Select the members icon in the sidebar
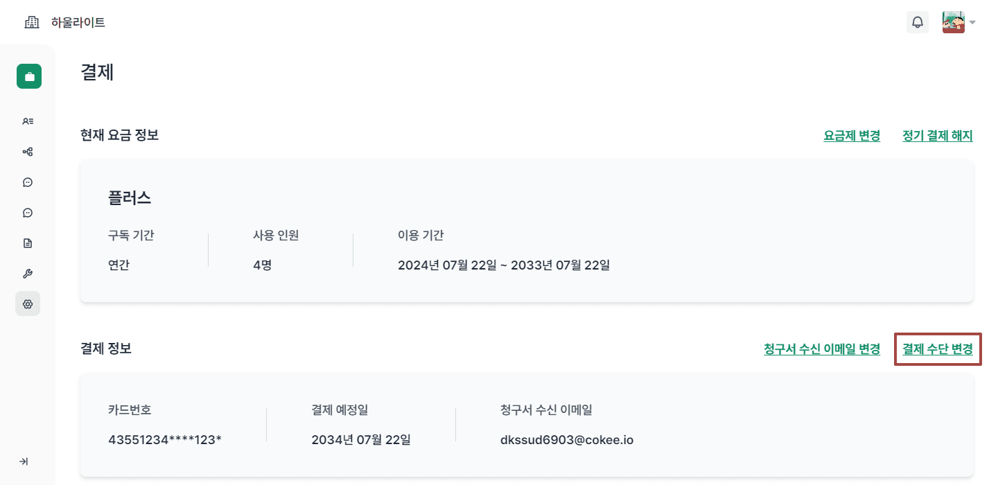Image resolution: width=998 pixels, height=485 pixels. pyautogui.click(x=27, y=121)
